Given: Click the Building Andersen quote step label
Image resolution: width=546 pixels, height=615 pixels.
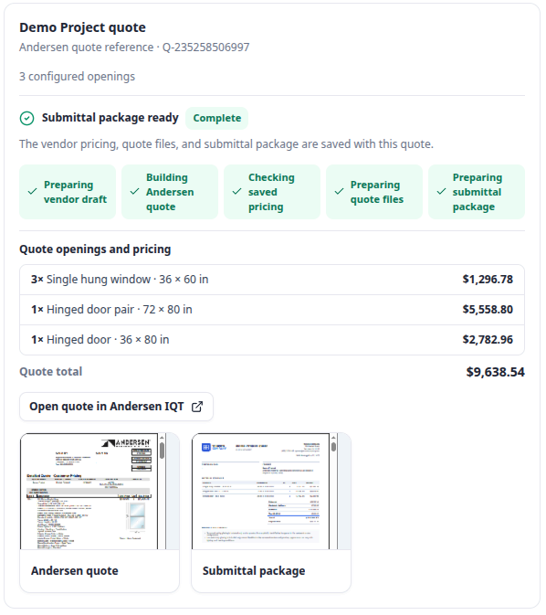Looking at the screenshot, I should tap(170, 192).
